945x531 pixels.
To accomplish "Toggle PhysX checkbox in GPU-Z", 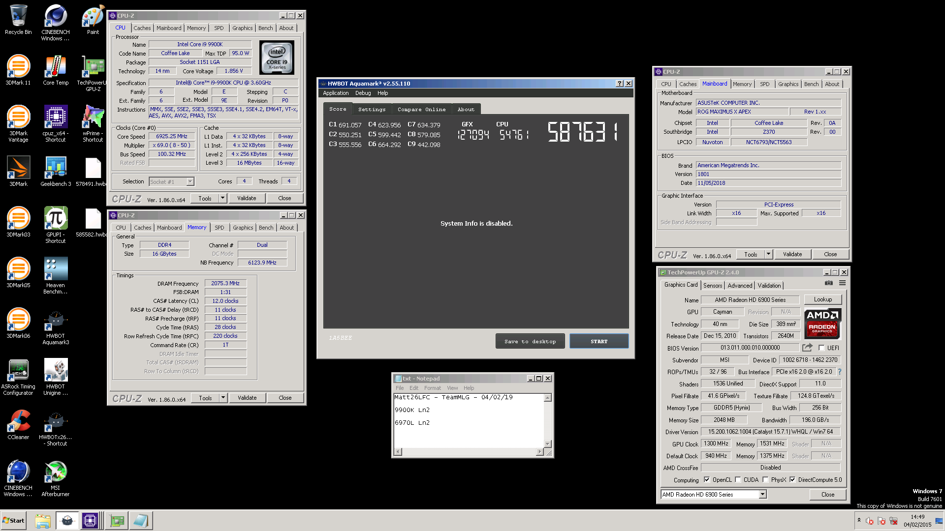I will point(765,480).
